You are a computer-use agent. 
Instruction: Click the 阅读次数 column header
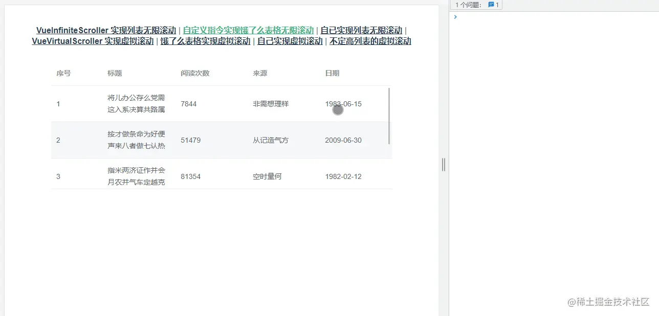click(194, 73)
